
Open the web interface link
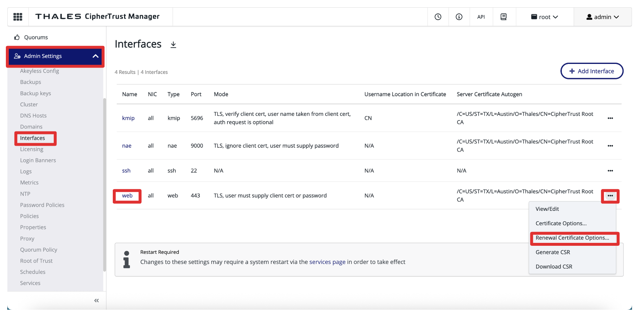coord(127,196)
